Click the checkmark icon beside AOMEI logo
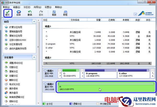 coord(135,14)
